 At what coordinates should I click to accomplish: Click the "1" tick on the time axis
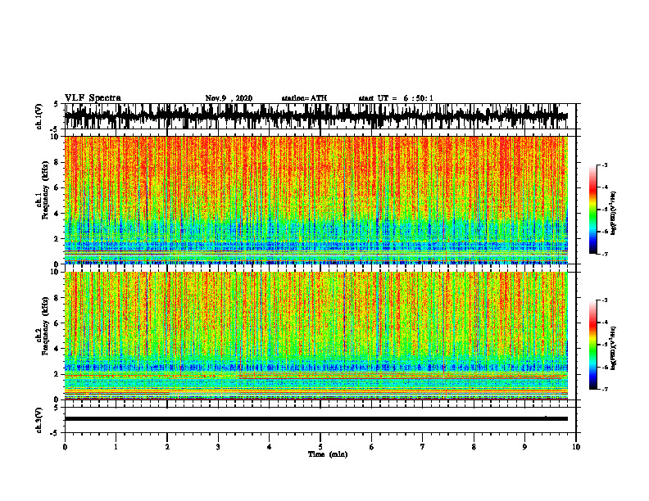[116, 447]
